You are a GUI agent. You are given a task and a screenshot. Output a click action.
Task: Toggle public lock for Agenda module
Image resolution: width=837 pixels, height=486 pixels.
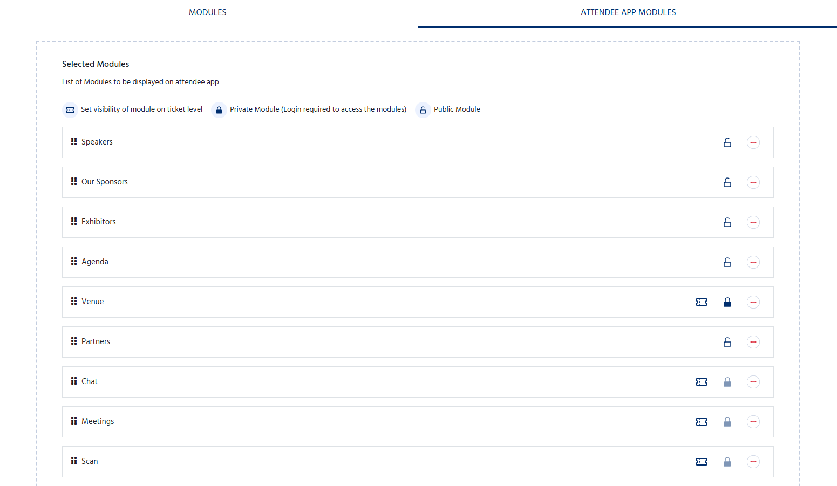[x=727, y=262]
